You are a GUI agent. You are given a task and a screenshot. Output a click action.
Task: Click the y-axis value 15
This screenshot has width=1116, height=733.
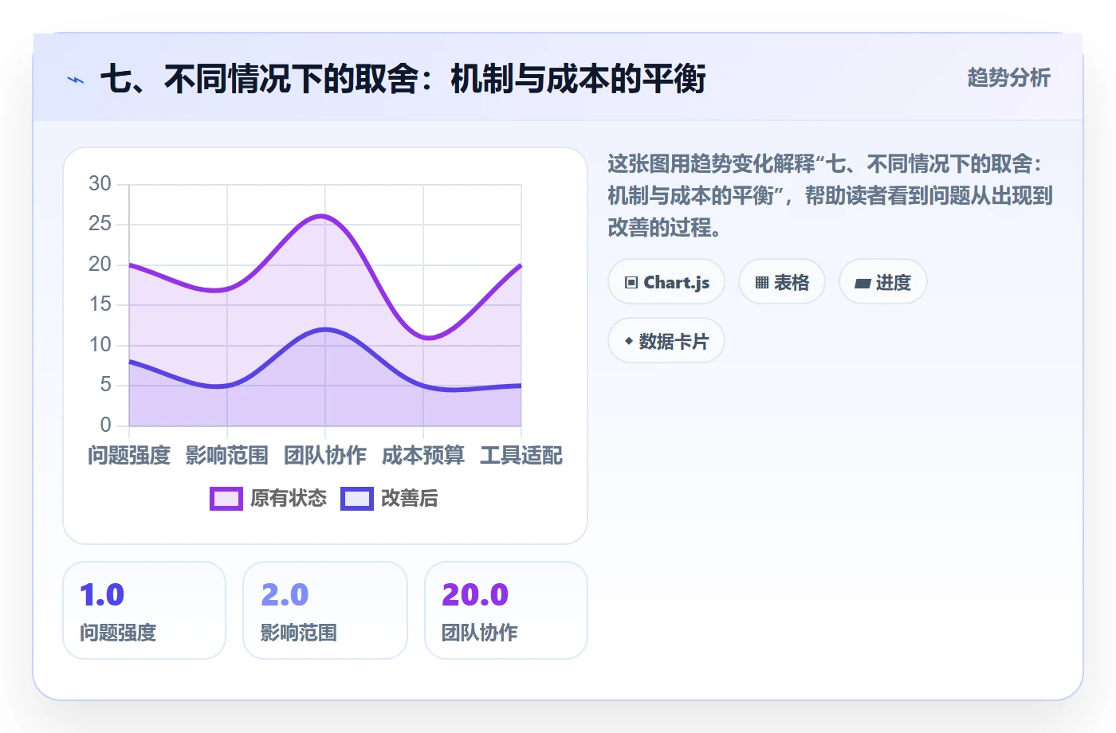tap(100, 304)
